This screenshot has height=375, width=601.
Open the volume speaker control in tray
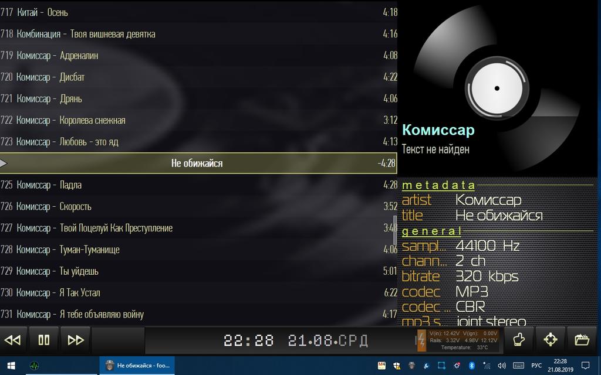[502, 365]
